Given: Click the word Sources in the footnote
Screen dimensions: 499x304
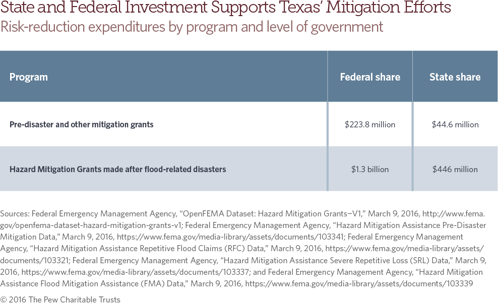Looking at the screenshot, I should [x=15, y=213].
